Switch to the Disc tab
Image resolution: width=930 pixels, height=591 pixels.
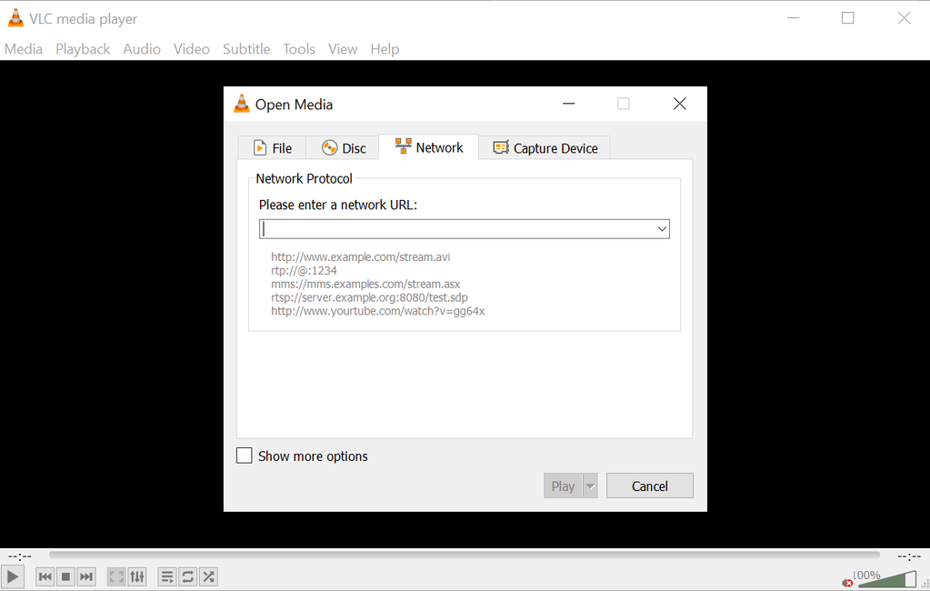click(341, 146)
